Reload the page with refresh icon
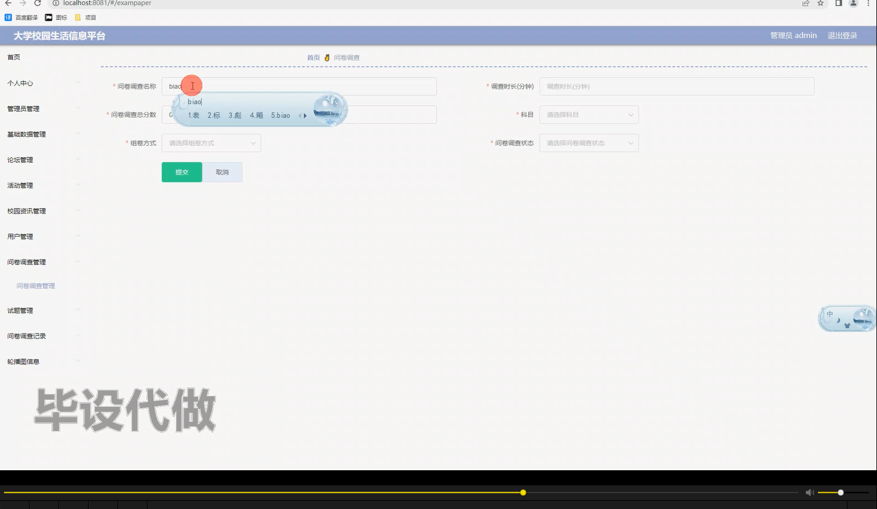Image resolution: width=877 pixels, height=509 pixels. click(38, 3)
